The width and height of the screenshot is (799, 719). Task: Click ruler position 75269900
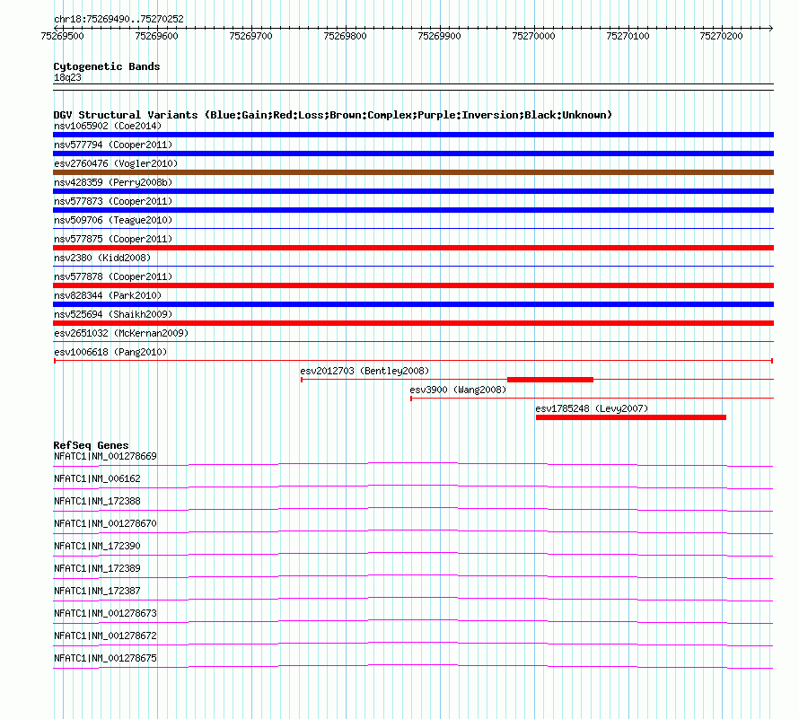(439, 36)
